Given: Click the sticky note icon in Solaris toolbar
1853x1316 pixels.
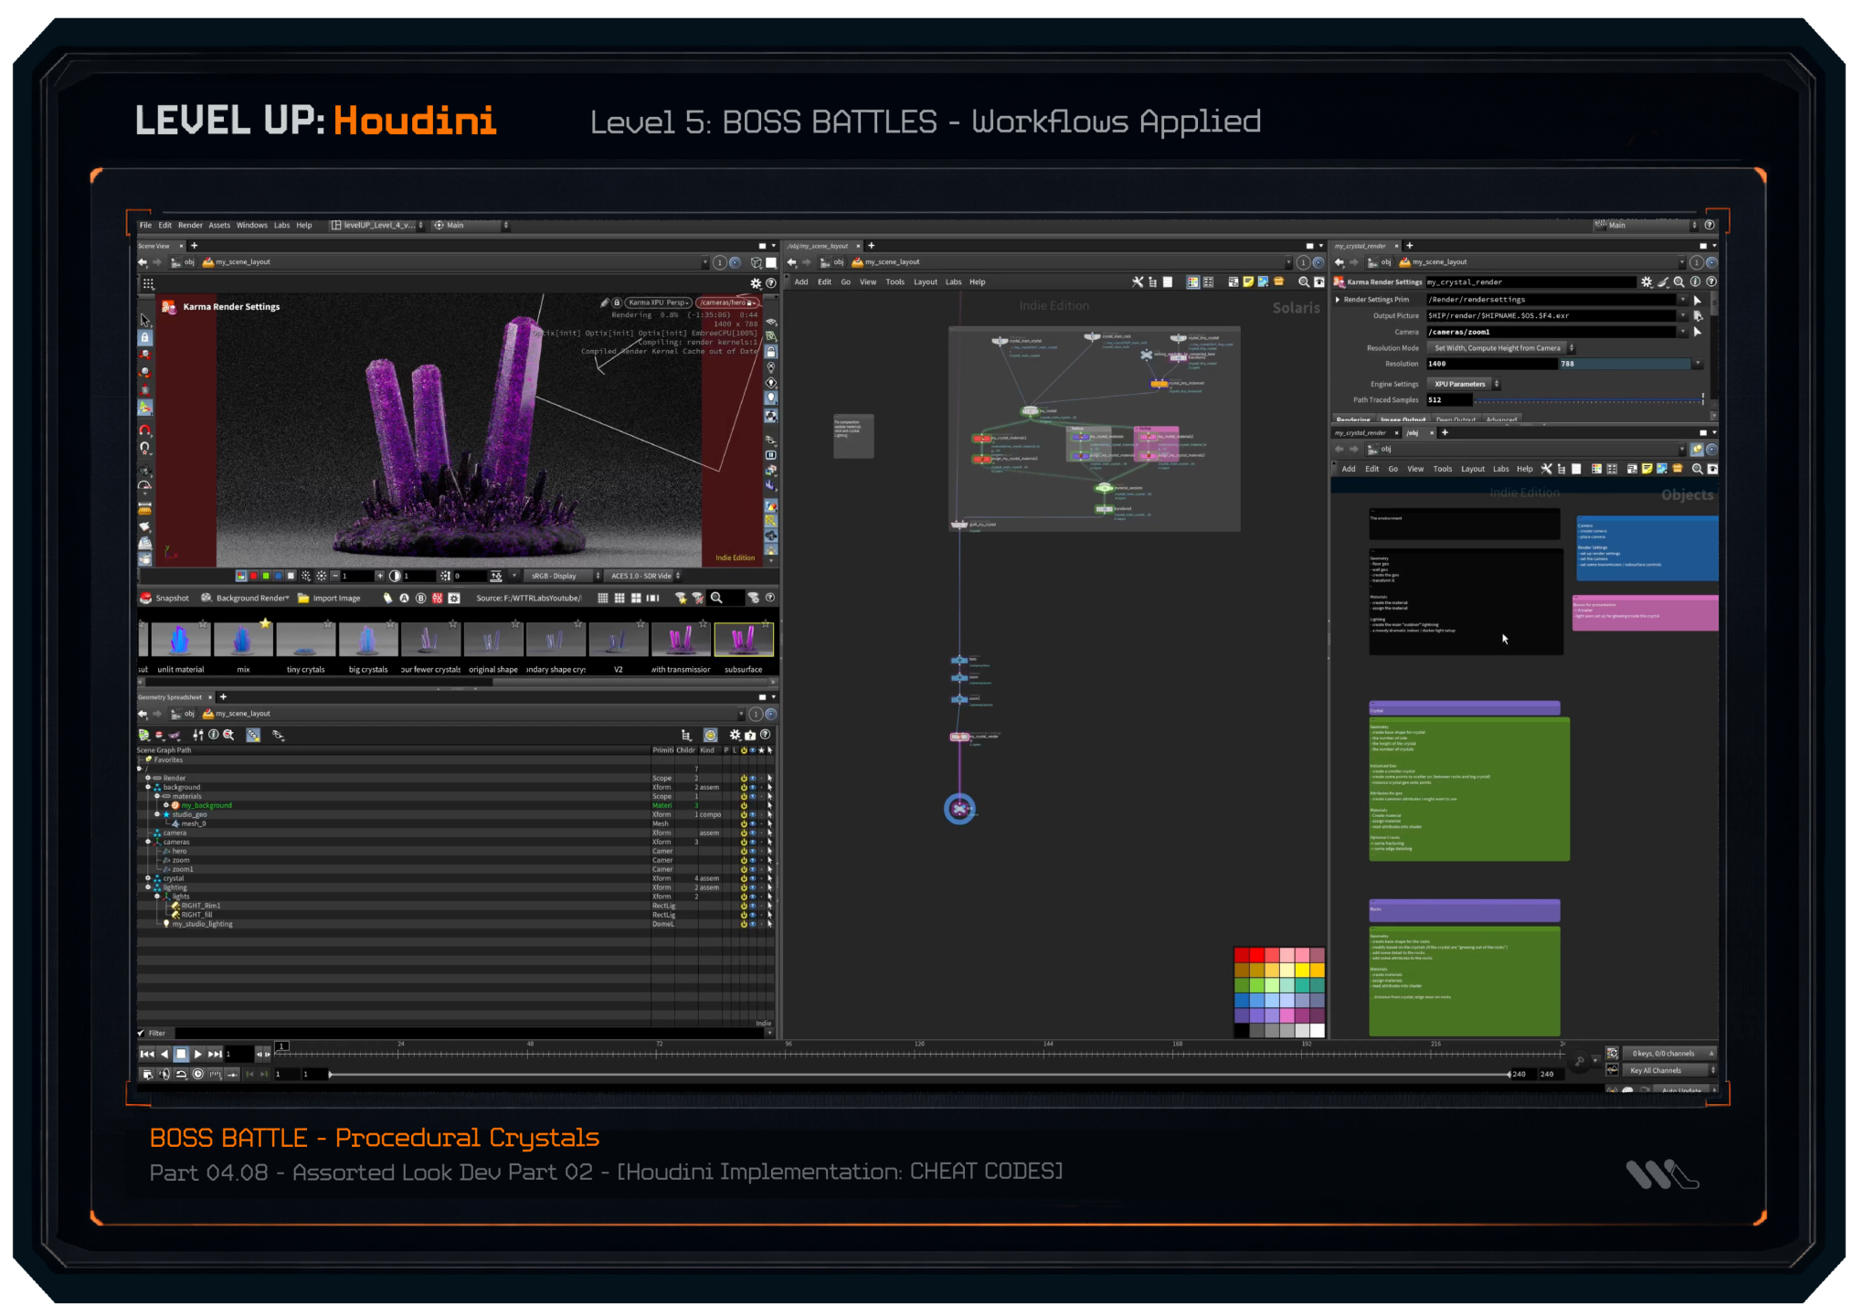Looking at the screenshot, I should pyautogui.click(x=1247, y=282).
